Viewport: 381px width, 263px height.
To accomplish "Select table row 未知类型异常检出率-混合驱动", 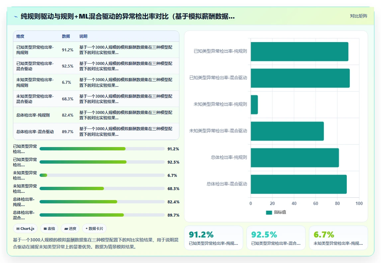I will tap(96, 99).
